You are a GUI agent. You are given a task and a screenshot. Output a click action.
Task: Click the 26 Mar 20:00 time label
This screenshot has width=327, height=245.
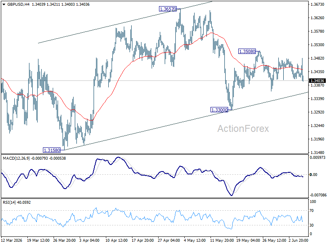[65, 240]
